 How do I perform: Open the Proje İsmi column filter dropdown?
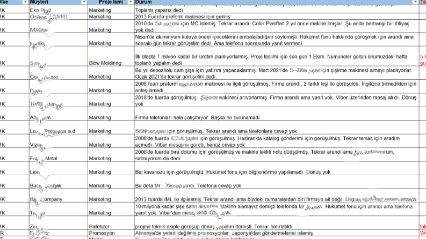[x=131, y=2]
